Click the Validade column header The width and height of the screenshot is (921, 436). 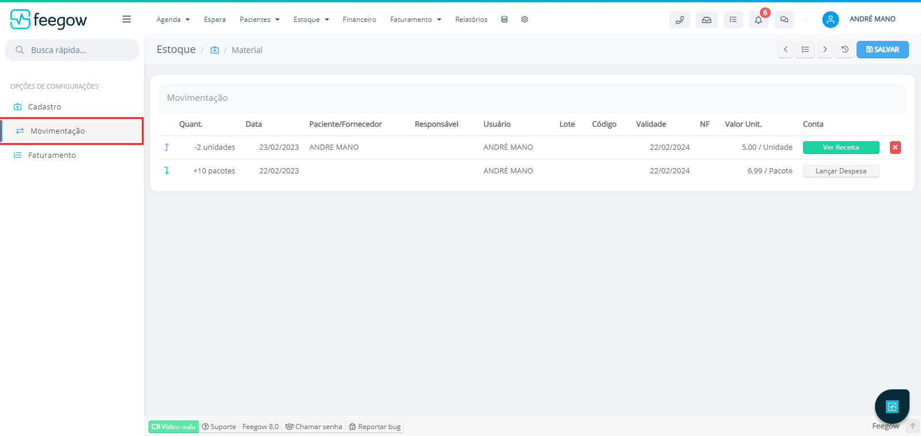[x=651, y=124]
